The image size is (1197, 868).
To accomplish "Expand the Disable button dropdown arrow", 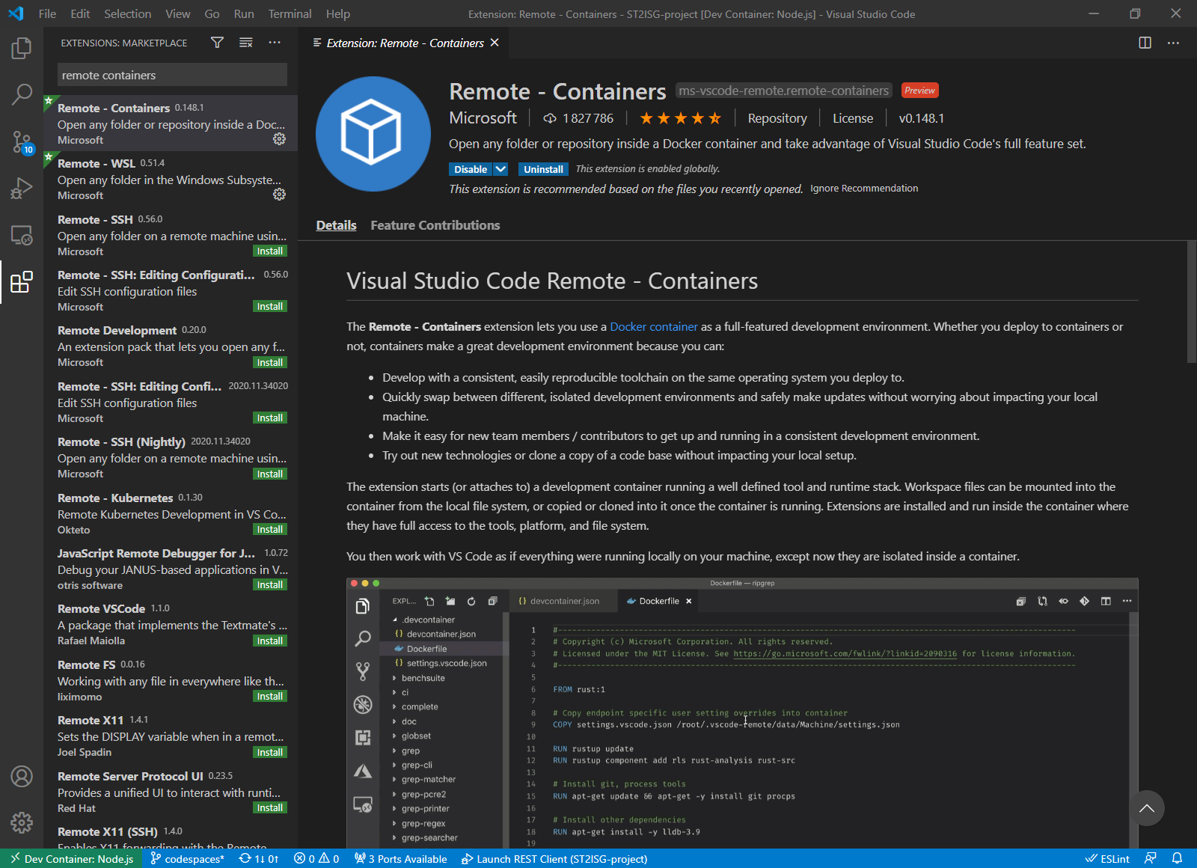I will coord(501,169).
